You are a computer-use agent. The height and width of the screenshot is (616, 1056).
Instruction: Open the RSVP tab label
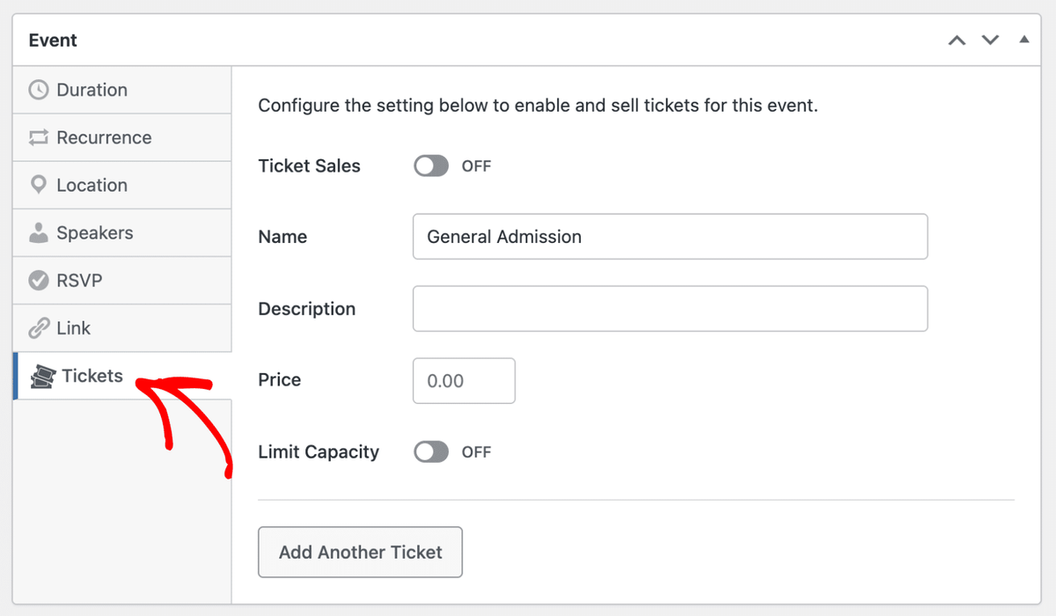(x=79, y=281)
